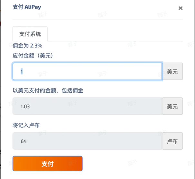Click the read-only 1.03 total amount field
This screenshot has height=179, width=195.
(x=87, y=106)
